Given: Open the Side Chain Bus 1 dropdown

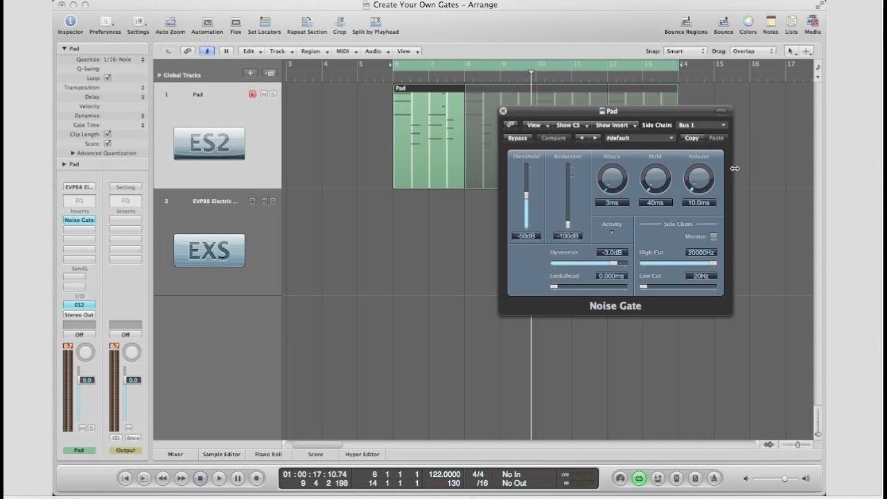Looking at the screenshot, I should tap(702, 125).
